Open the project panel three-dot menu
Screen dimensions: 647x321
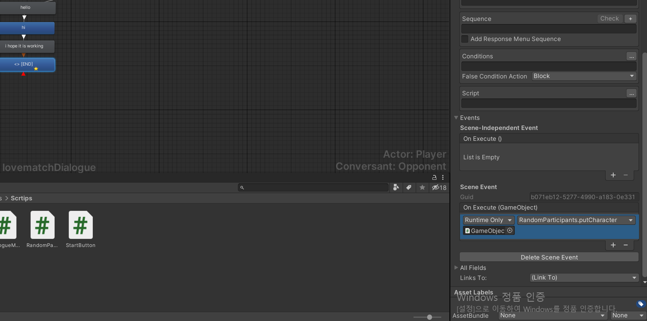[443, 177]
